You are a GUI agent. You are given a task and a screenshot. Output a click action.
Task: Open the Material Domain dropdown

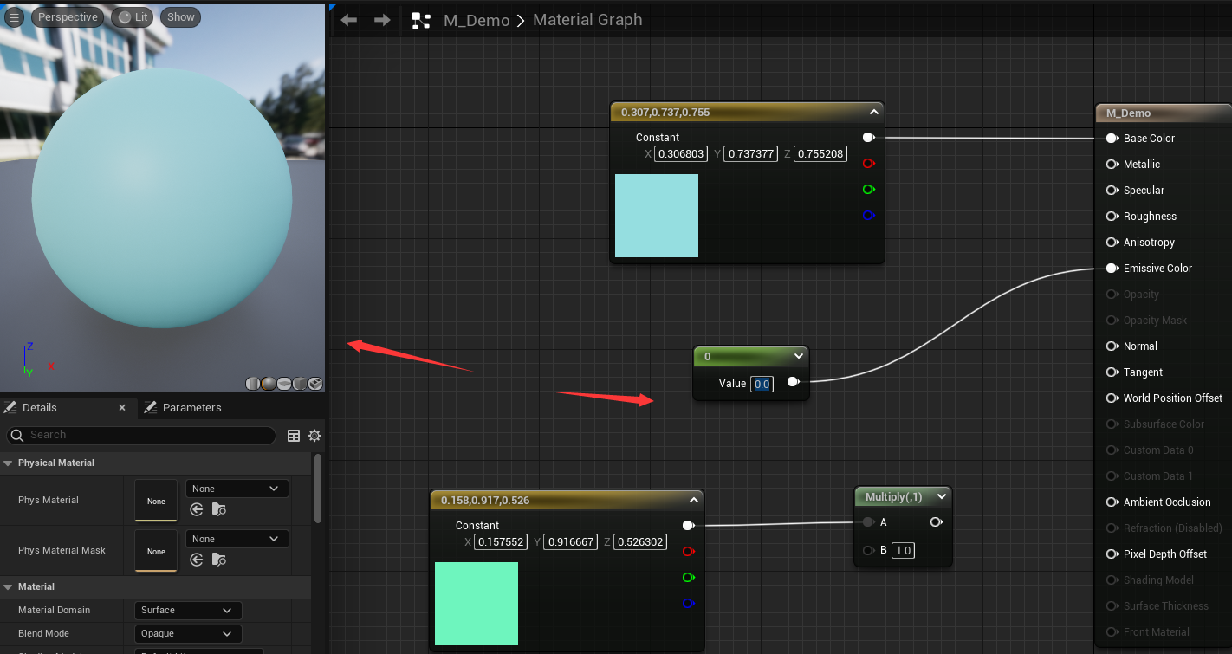pos(188,610)
